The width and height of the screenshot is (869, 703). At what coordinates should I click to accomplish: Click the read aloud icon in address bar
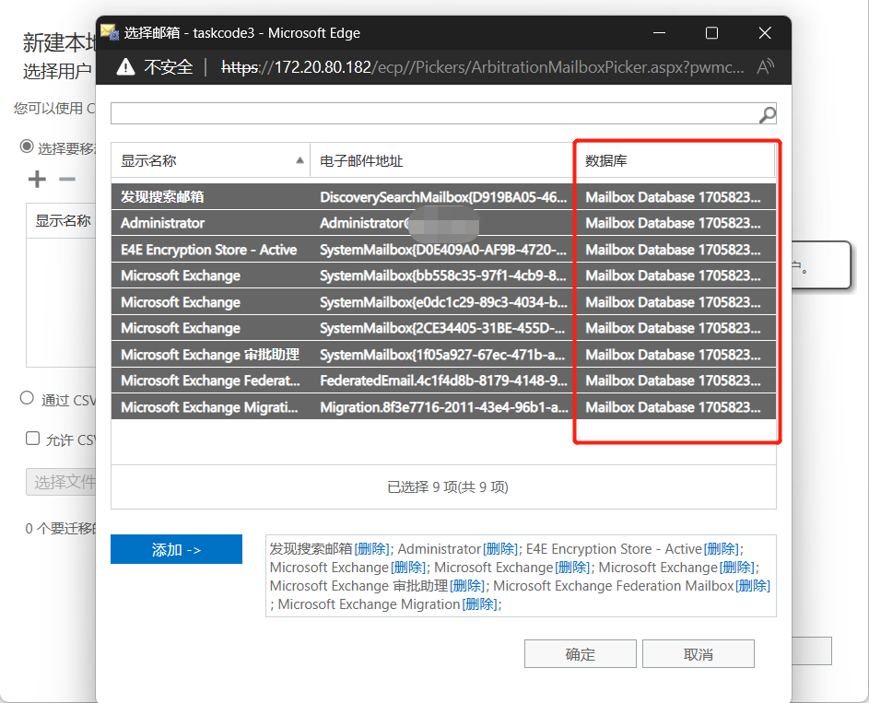tap(766, 67)
